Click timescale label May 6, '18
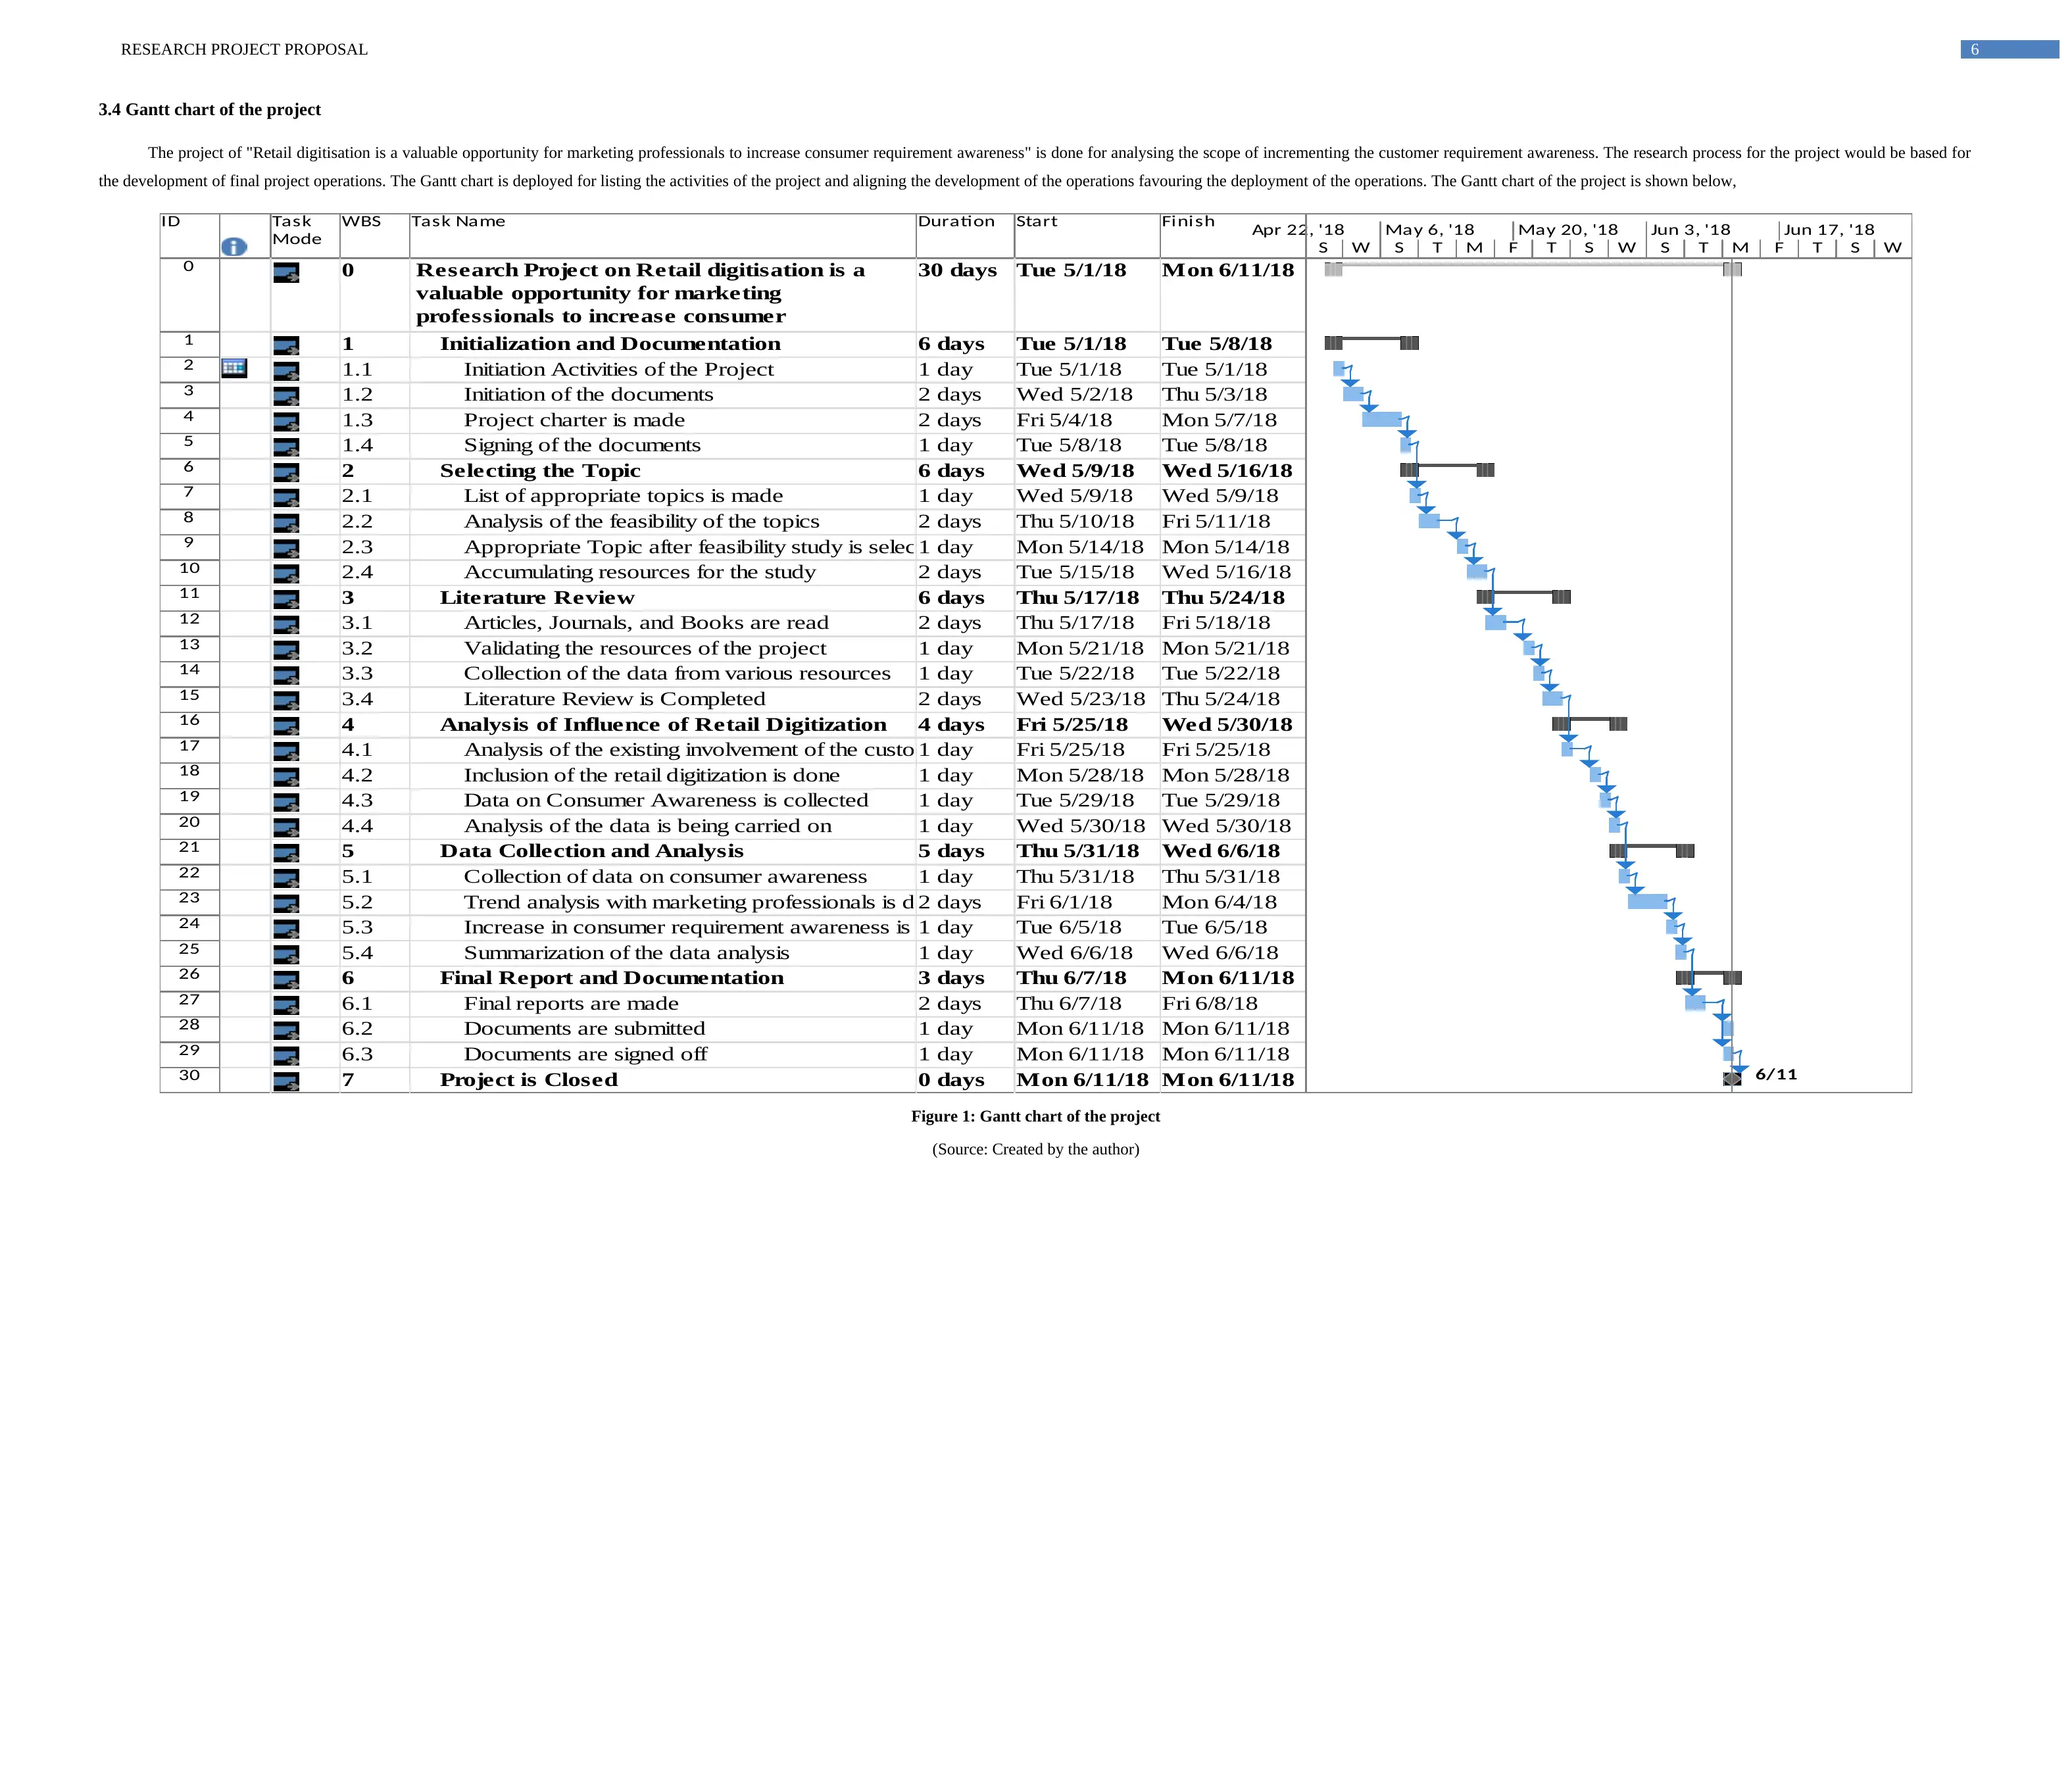This screenshot has height=1776, width=2072. [1430, 229]
